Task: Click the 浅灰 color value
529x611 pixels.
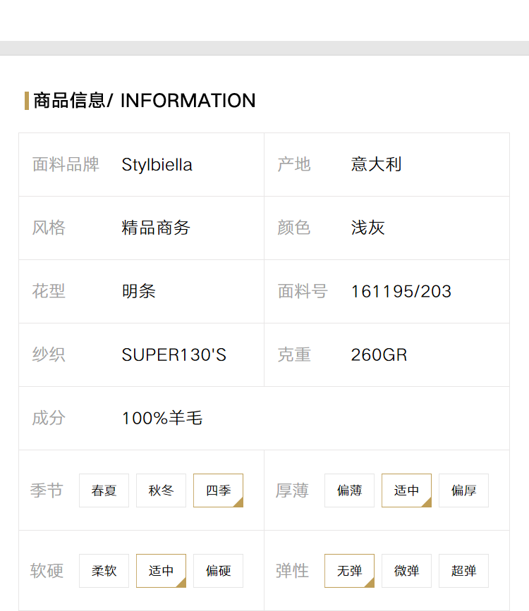Action: pyautogui.click(x=367, y=228)
